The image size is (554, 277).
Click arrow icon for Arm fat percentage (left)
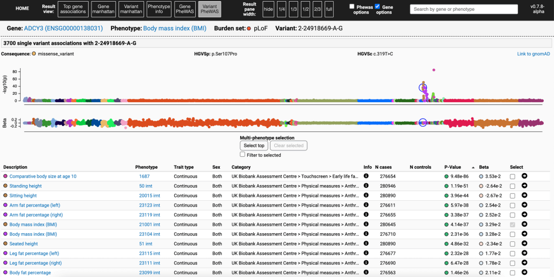coord(524,205)
